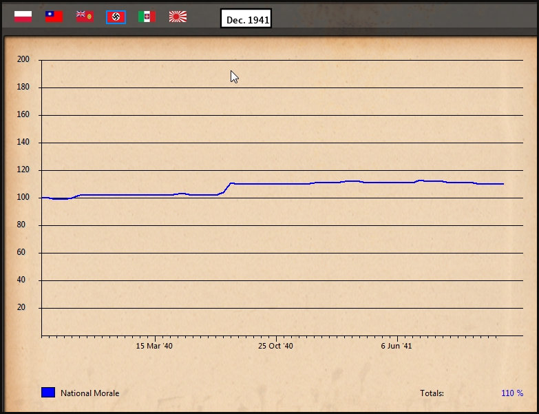Click the selected German flag icon
This screenshot has height=414, width=539.
(x=116, y=17)
